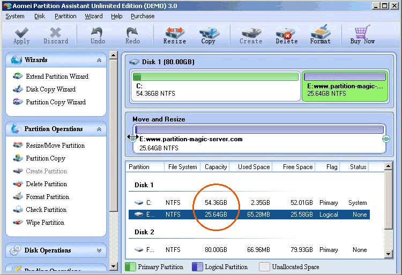
Task: Sort by Used Space column header
Action: click(251, 167)
